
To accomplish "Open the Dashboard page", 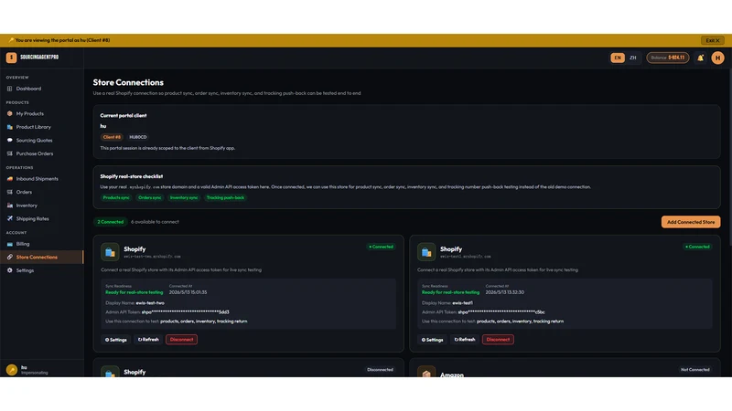I will click(x=28, y=89).
